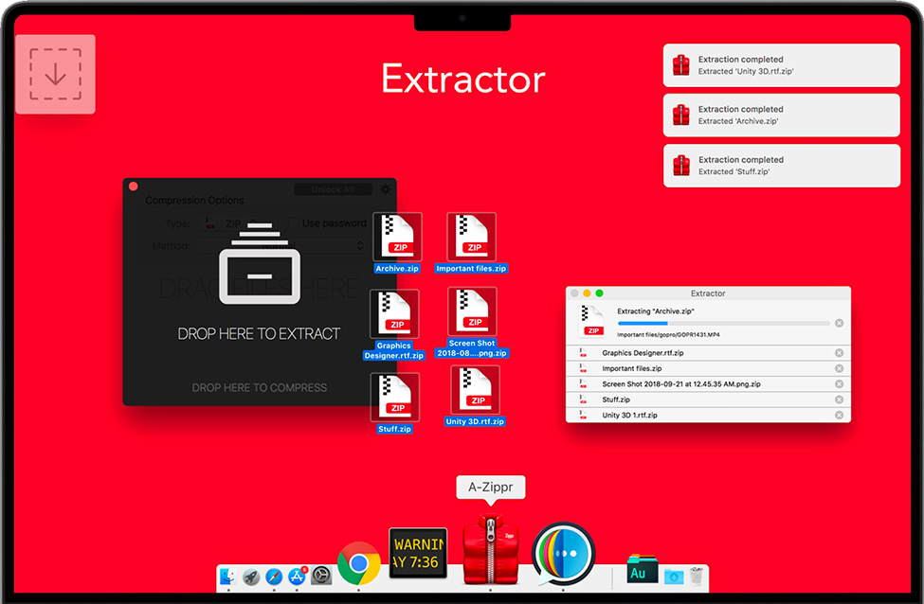Click the Archive.zip extraction progress bar
The image size is (924, 604).
722,323
